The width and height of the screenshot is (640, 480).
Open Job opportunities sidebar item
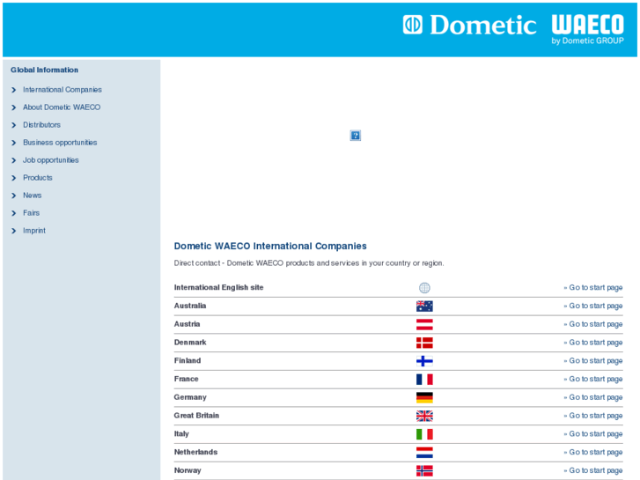pyautogui.click(x=50, y=160)
